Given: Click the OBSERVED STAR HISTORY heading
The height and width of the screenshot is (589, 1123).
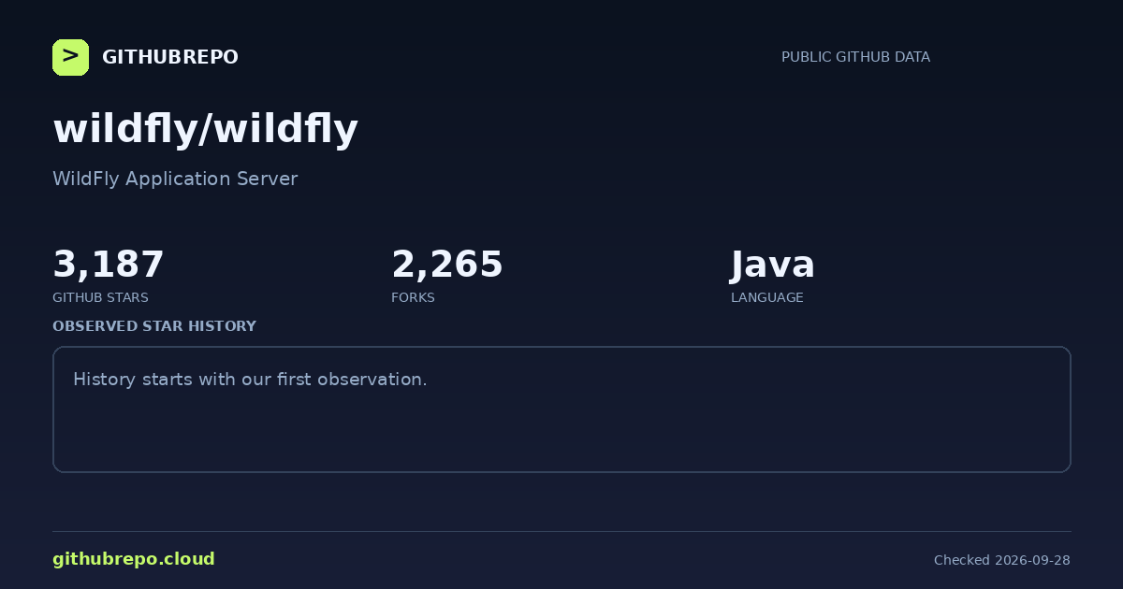Looking at the screenshot, I should (x=154, y=326).
